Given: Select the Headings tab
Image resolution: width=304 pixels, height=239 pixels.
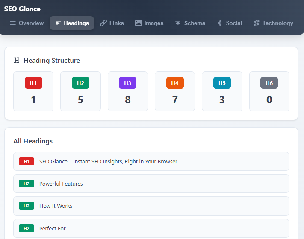Looking at the screenshot, I should [72, 23].
